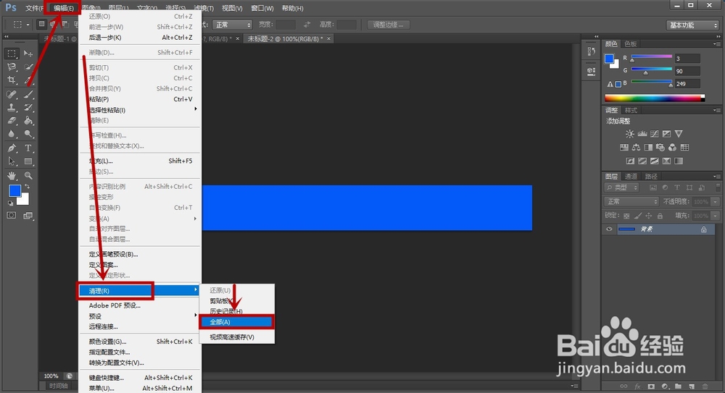Open the 样式 正常 dropdown in options bar
The width and height of the screenshot is (725, 393).
tap(233, 25)
